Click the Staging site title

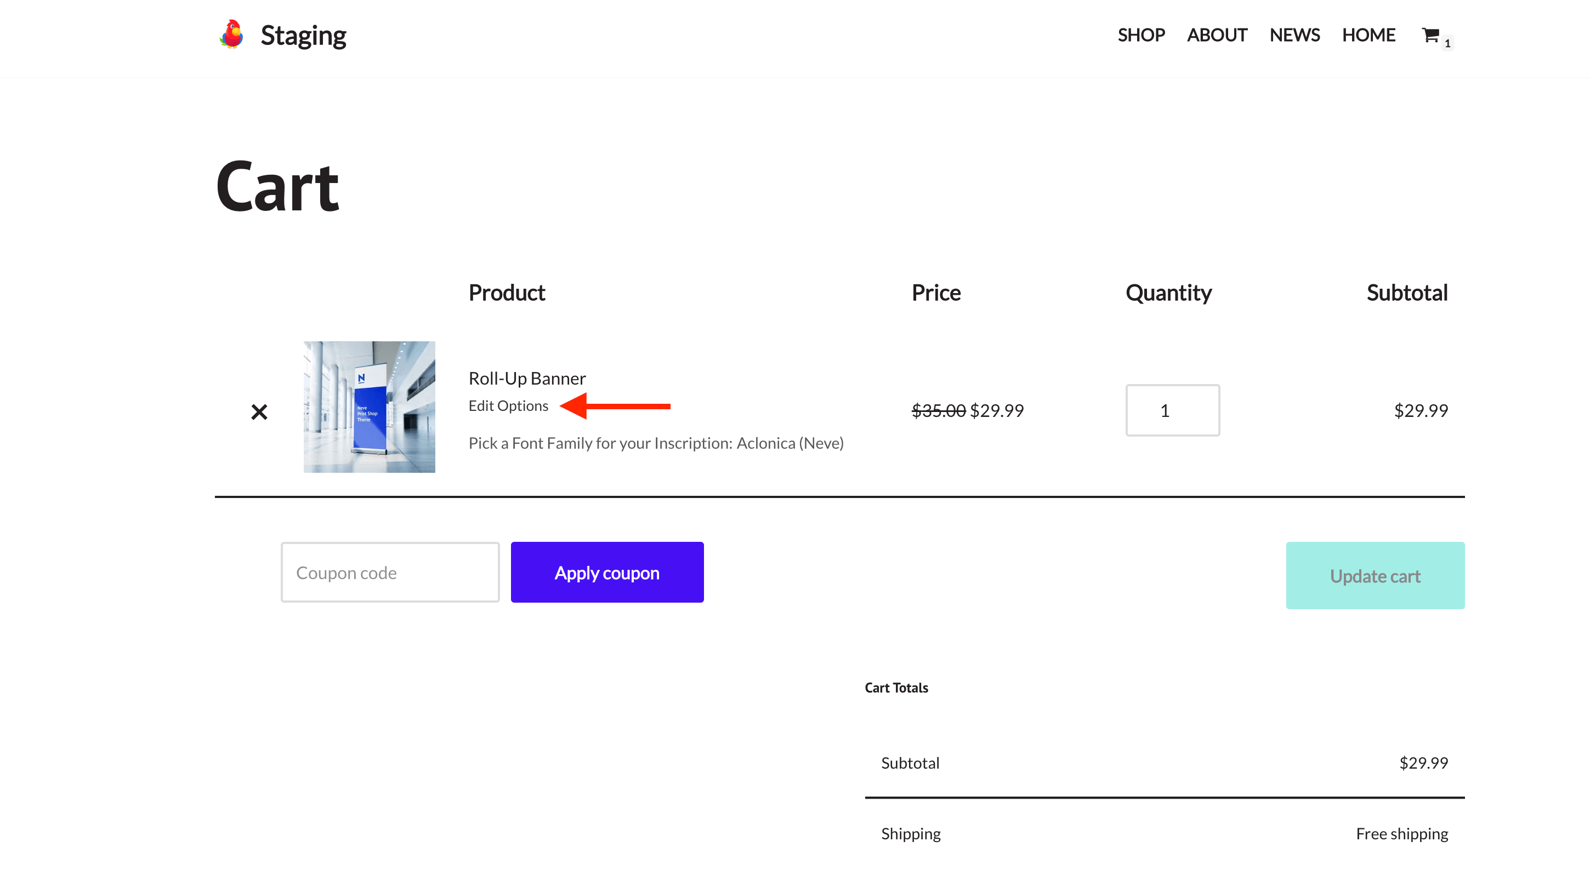point(303,36)
